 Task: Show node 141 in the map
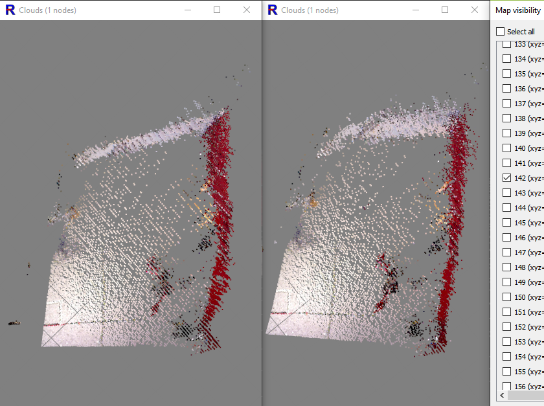click(x=507, y=163)
